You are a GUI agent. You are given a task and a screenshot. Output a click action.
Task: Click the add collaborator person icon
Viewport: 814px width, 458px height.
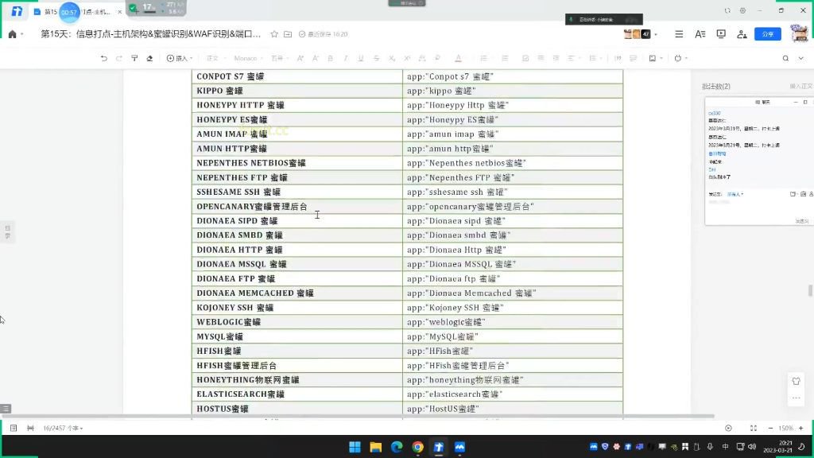(742, 34)
